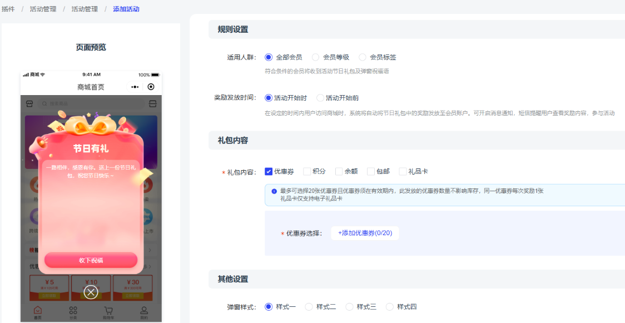Go to the first 活动管理 breadcrumb

pyautogui.click(x=43, y=9)
